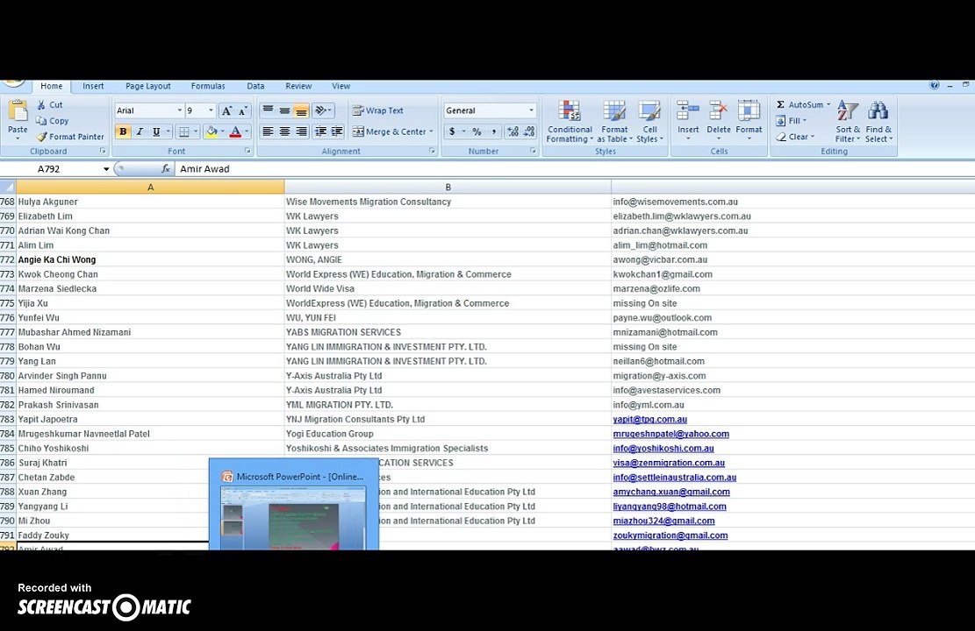The width and height of the screenshot is (975, 631).
Task: Open Find & Select menu
Action: click(x=878, y=121)
